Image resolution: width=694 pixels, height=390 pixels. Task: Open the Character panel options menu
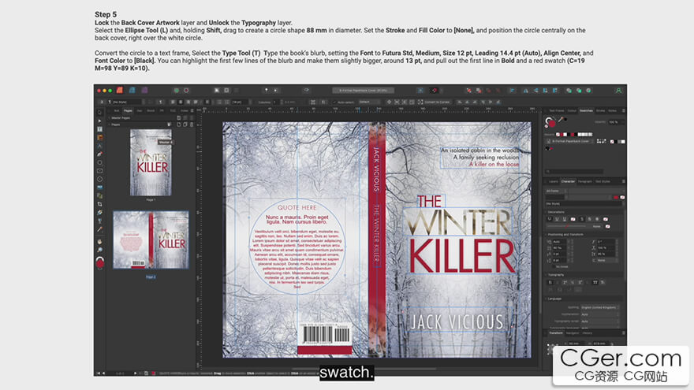tap(623, 181)
